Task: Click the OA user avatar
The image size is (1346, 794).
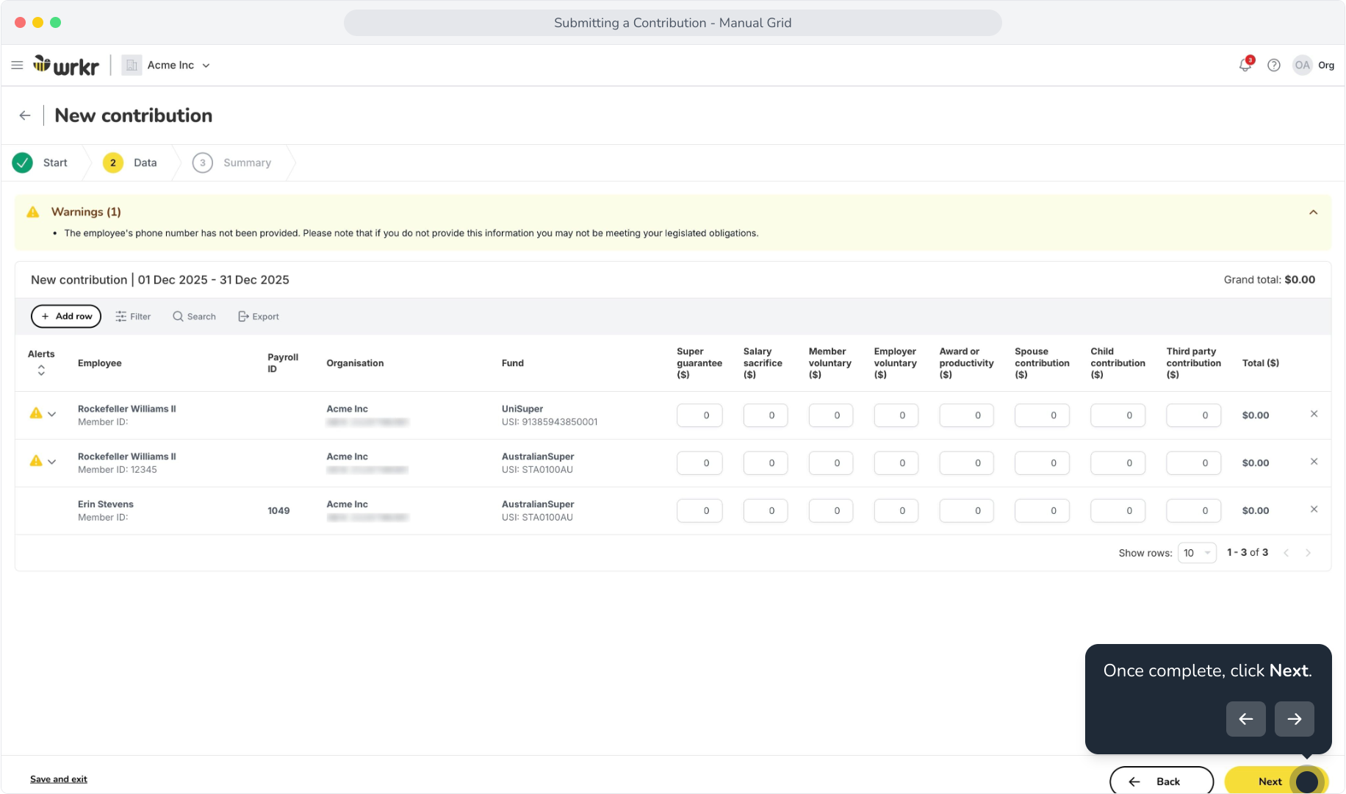Action: pyautogui.click(x=1302, y=65)
